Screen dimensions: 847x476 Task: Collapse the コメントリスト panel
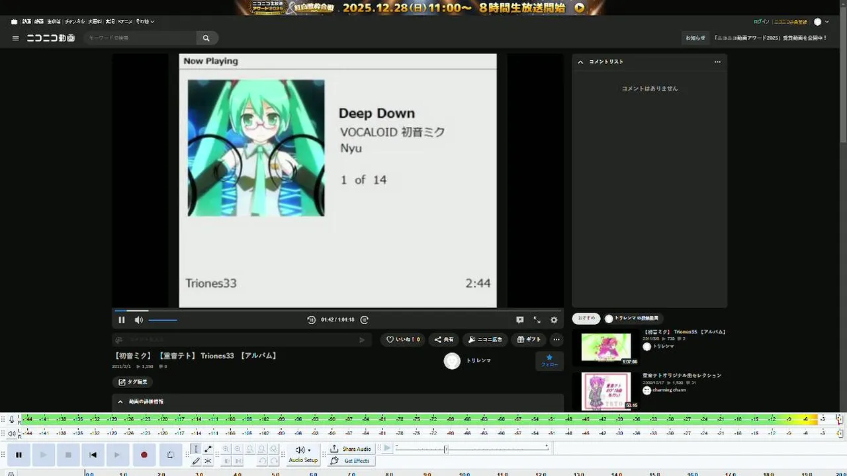coord(580,61)
